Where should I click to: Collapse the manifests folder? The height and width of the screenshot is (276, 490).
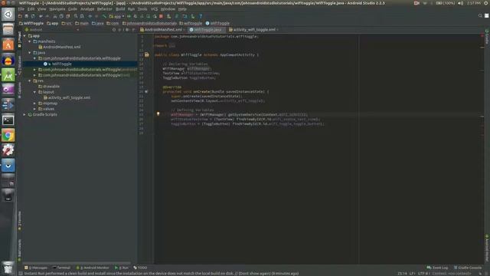30,41
